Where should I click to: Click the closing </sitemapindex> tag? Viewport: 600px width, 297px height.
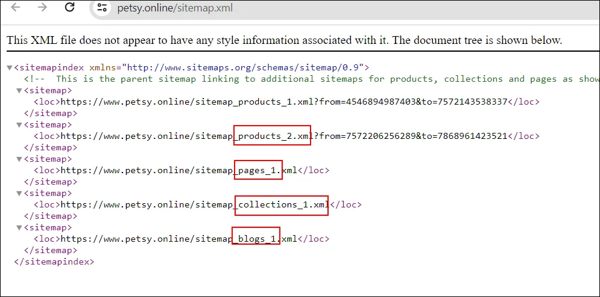[54, 262]
